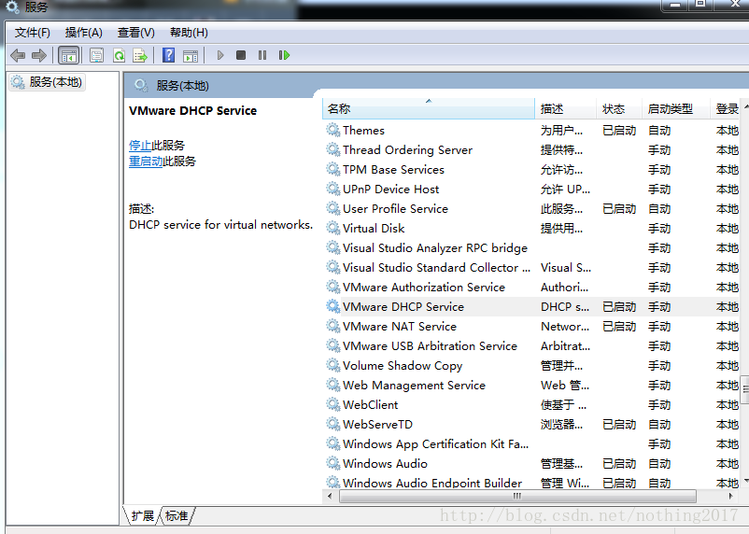
Task: Switch to the 扩展 tab
Action: [x=142, y=516]
